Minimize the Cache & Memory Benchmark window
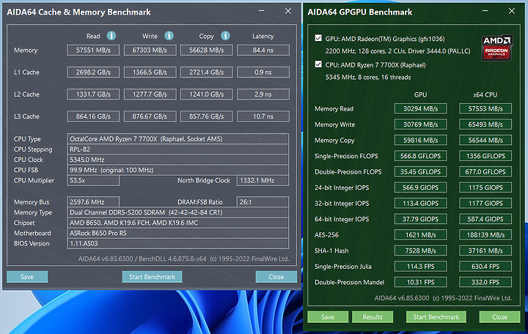 tap(261, 11)
